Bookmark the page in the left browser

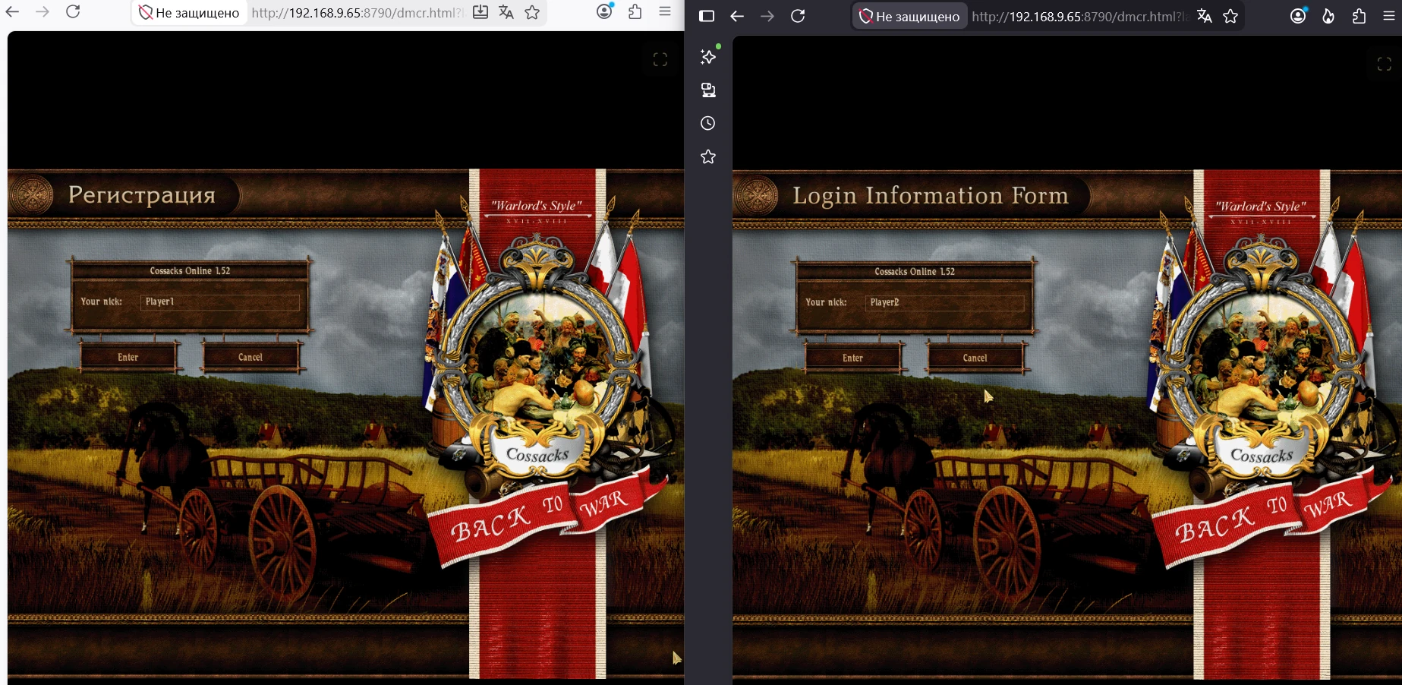pos(533,12)
